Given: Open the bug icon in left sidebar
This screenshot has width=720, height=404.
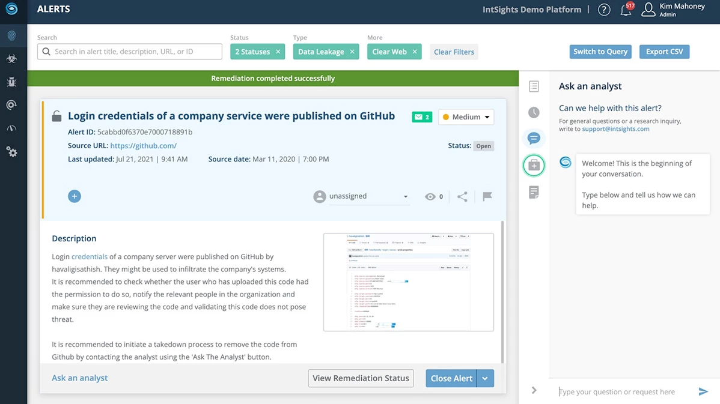Looking at the screenshot, I should [12, 82].
